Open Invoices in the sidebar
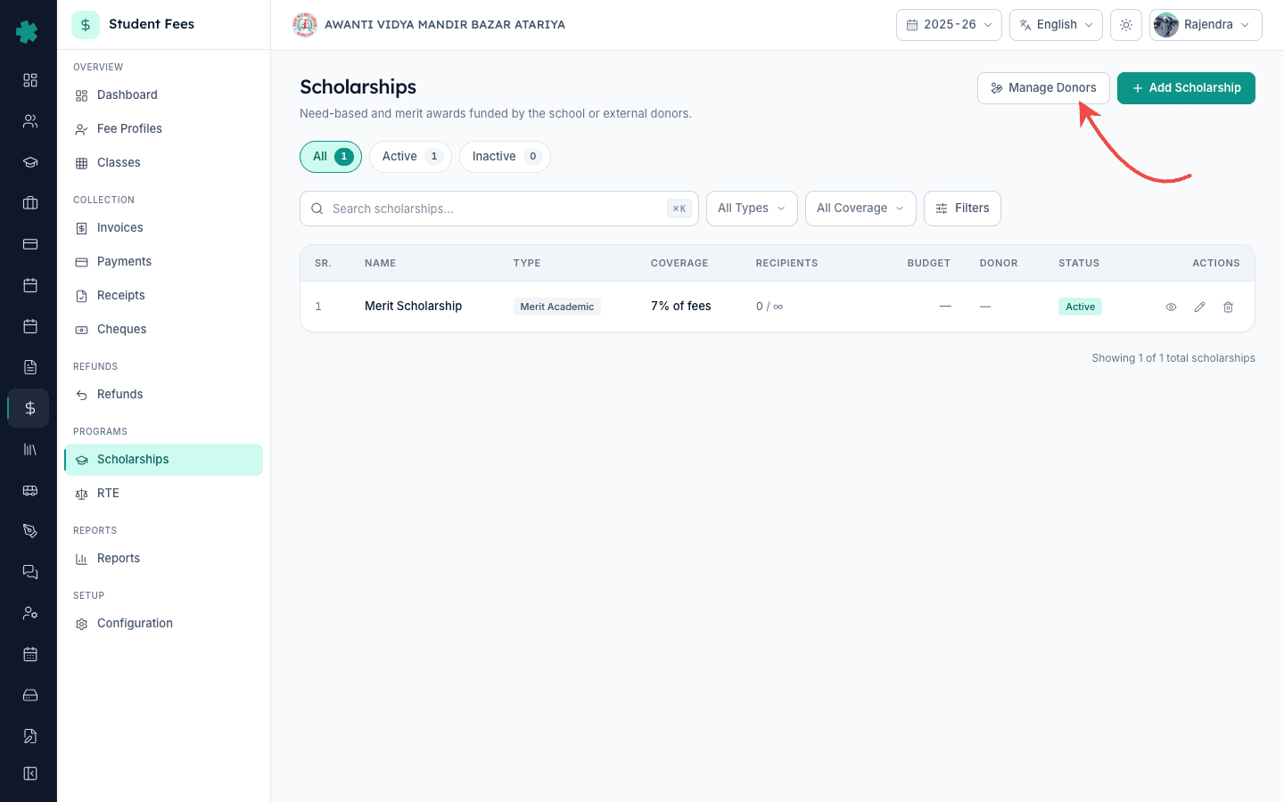The height and width of the screenshot is (802, 1284). 163,228
